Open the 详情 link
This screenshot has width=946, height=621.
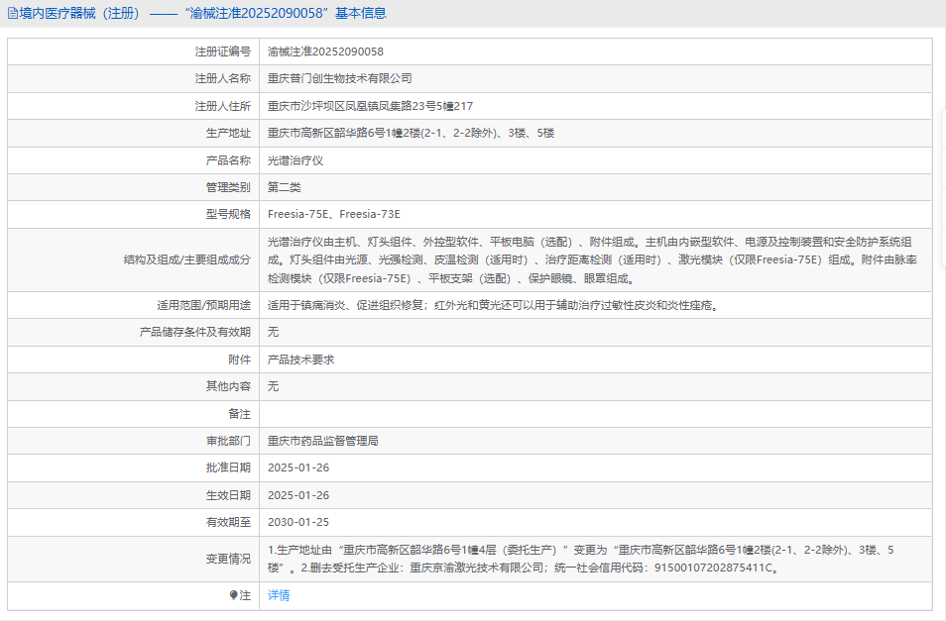(279, 595)
